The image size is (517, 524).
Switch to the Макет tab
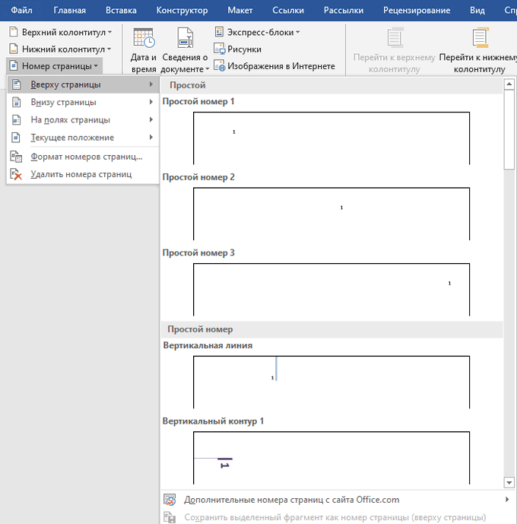pos(239,11)
